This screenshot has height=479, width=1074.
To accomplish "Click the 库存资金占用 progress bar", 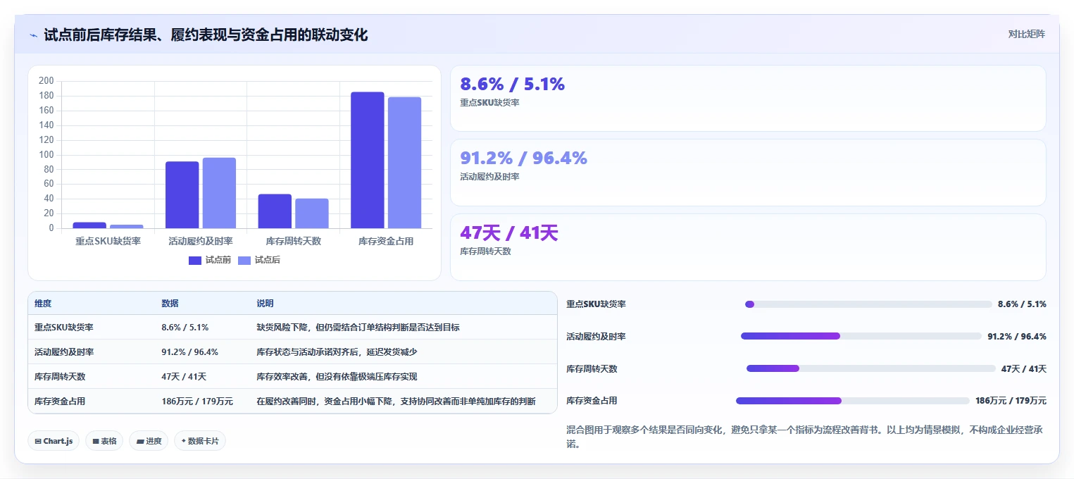I will [853, 401].
